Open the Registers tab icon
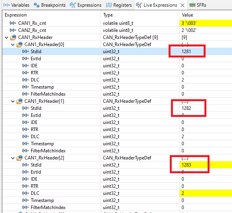Image resolution: width=232 pixels, height=213 pixels. [x=109, y=5]
